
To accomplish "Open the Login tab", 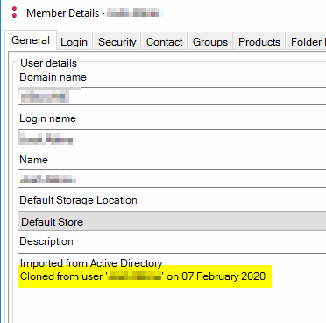I will pos(74,42).
